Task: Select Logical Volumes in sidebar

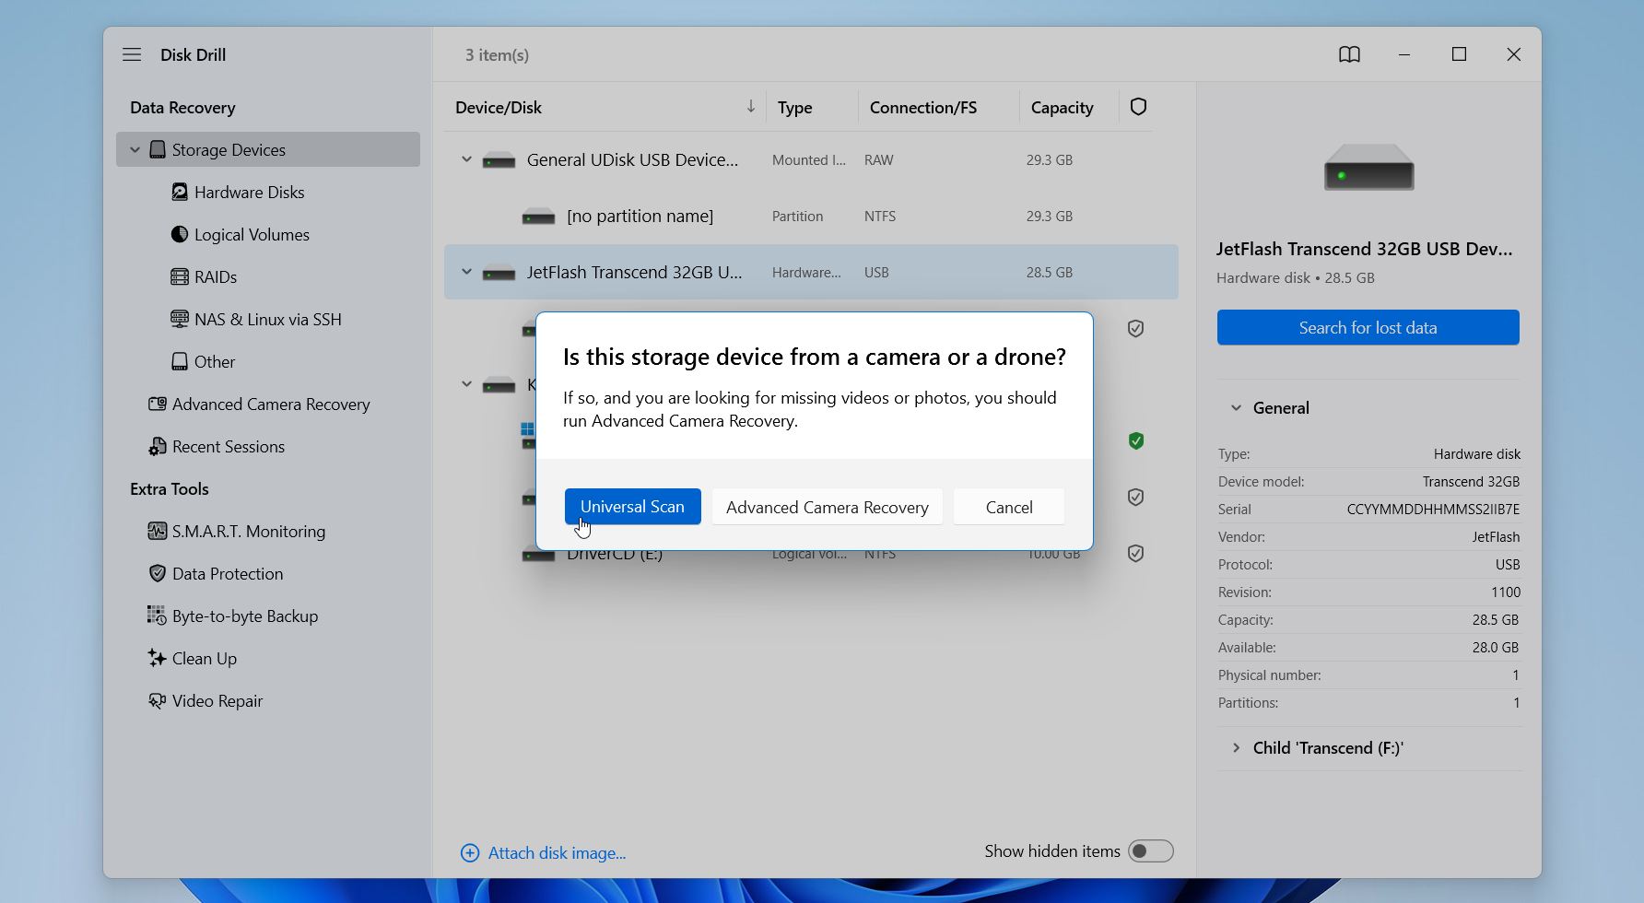Action: (252, 234)
